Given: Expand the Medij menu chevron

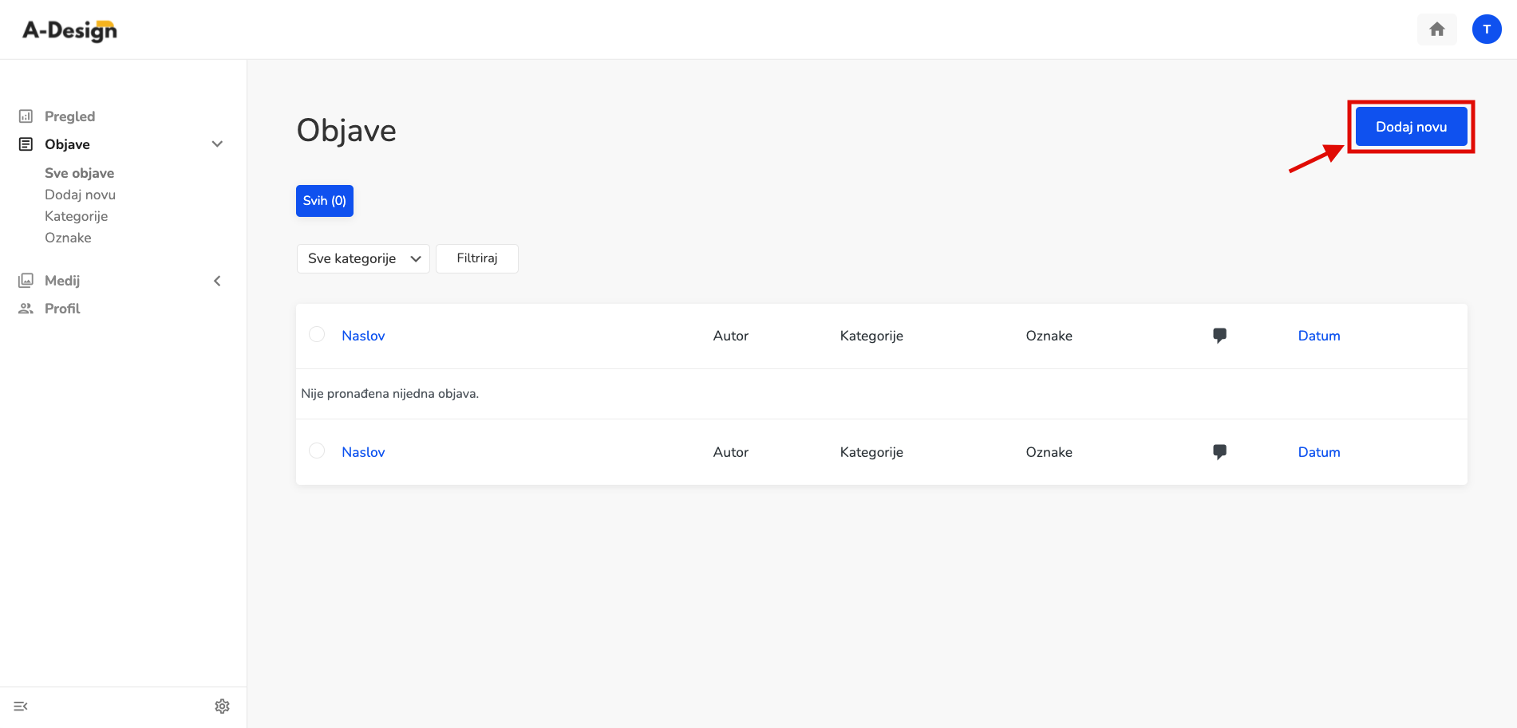Looking at the screenshot, I should 217,281.
